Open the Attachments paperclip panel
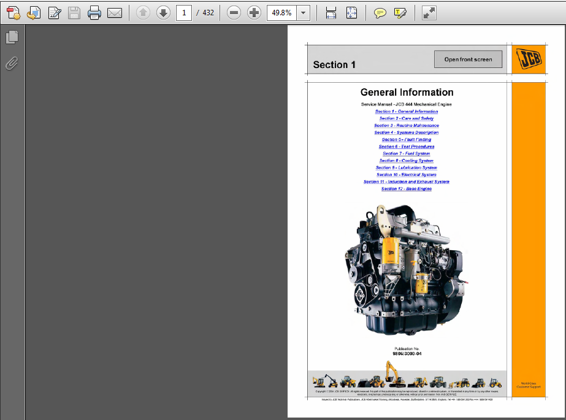Image resolution: width=566 pixels, height=420 pixels. [12, 63]
